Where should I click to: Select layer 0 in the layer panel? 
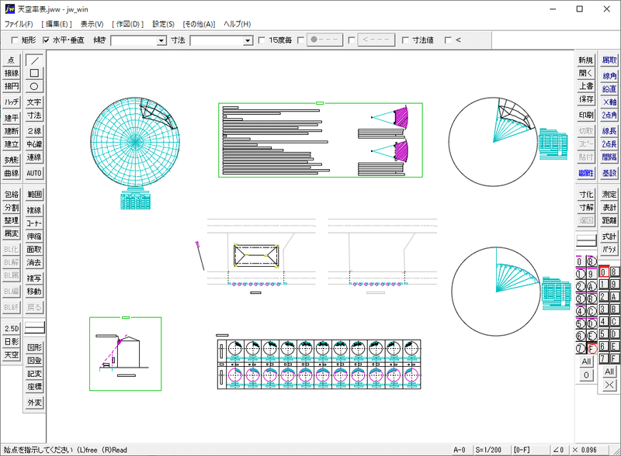(x=604, y=272)
